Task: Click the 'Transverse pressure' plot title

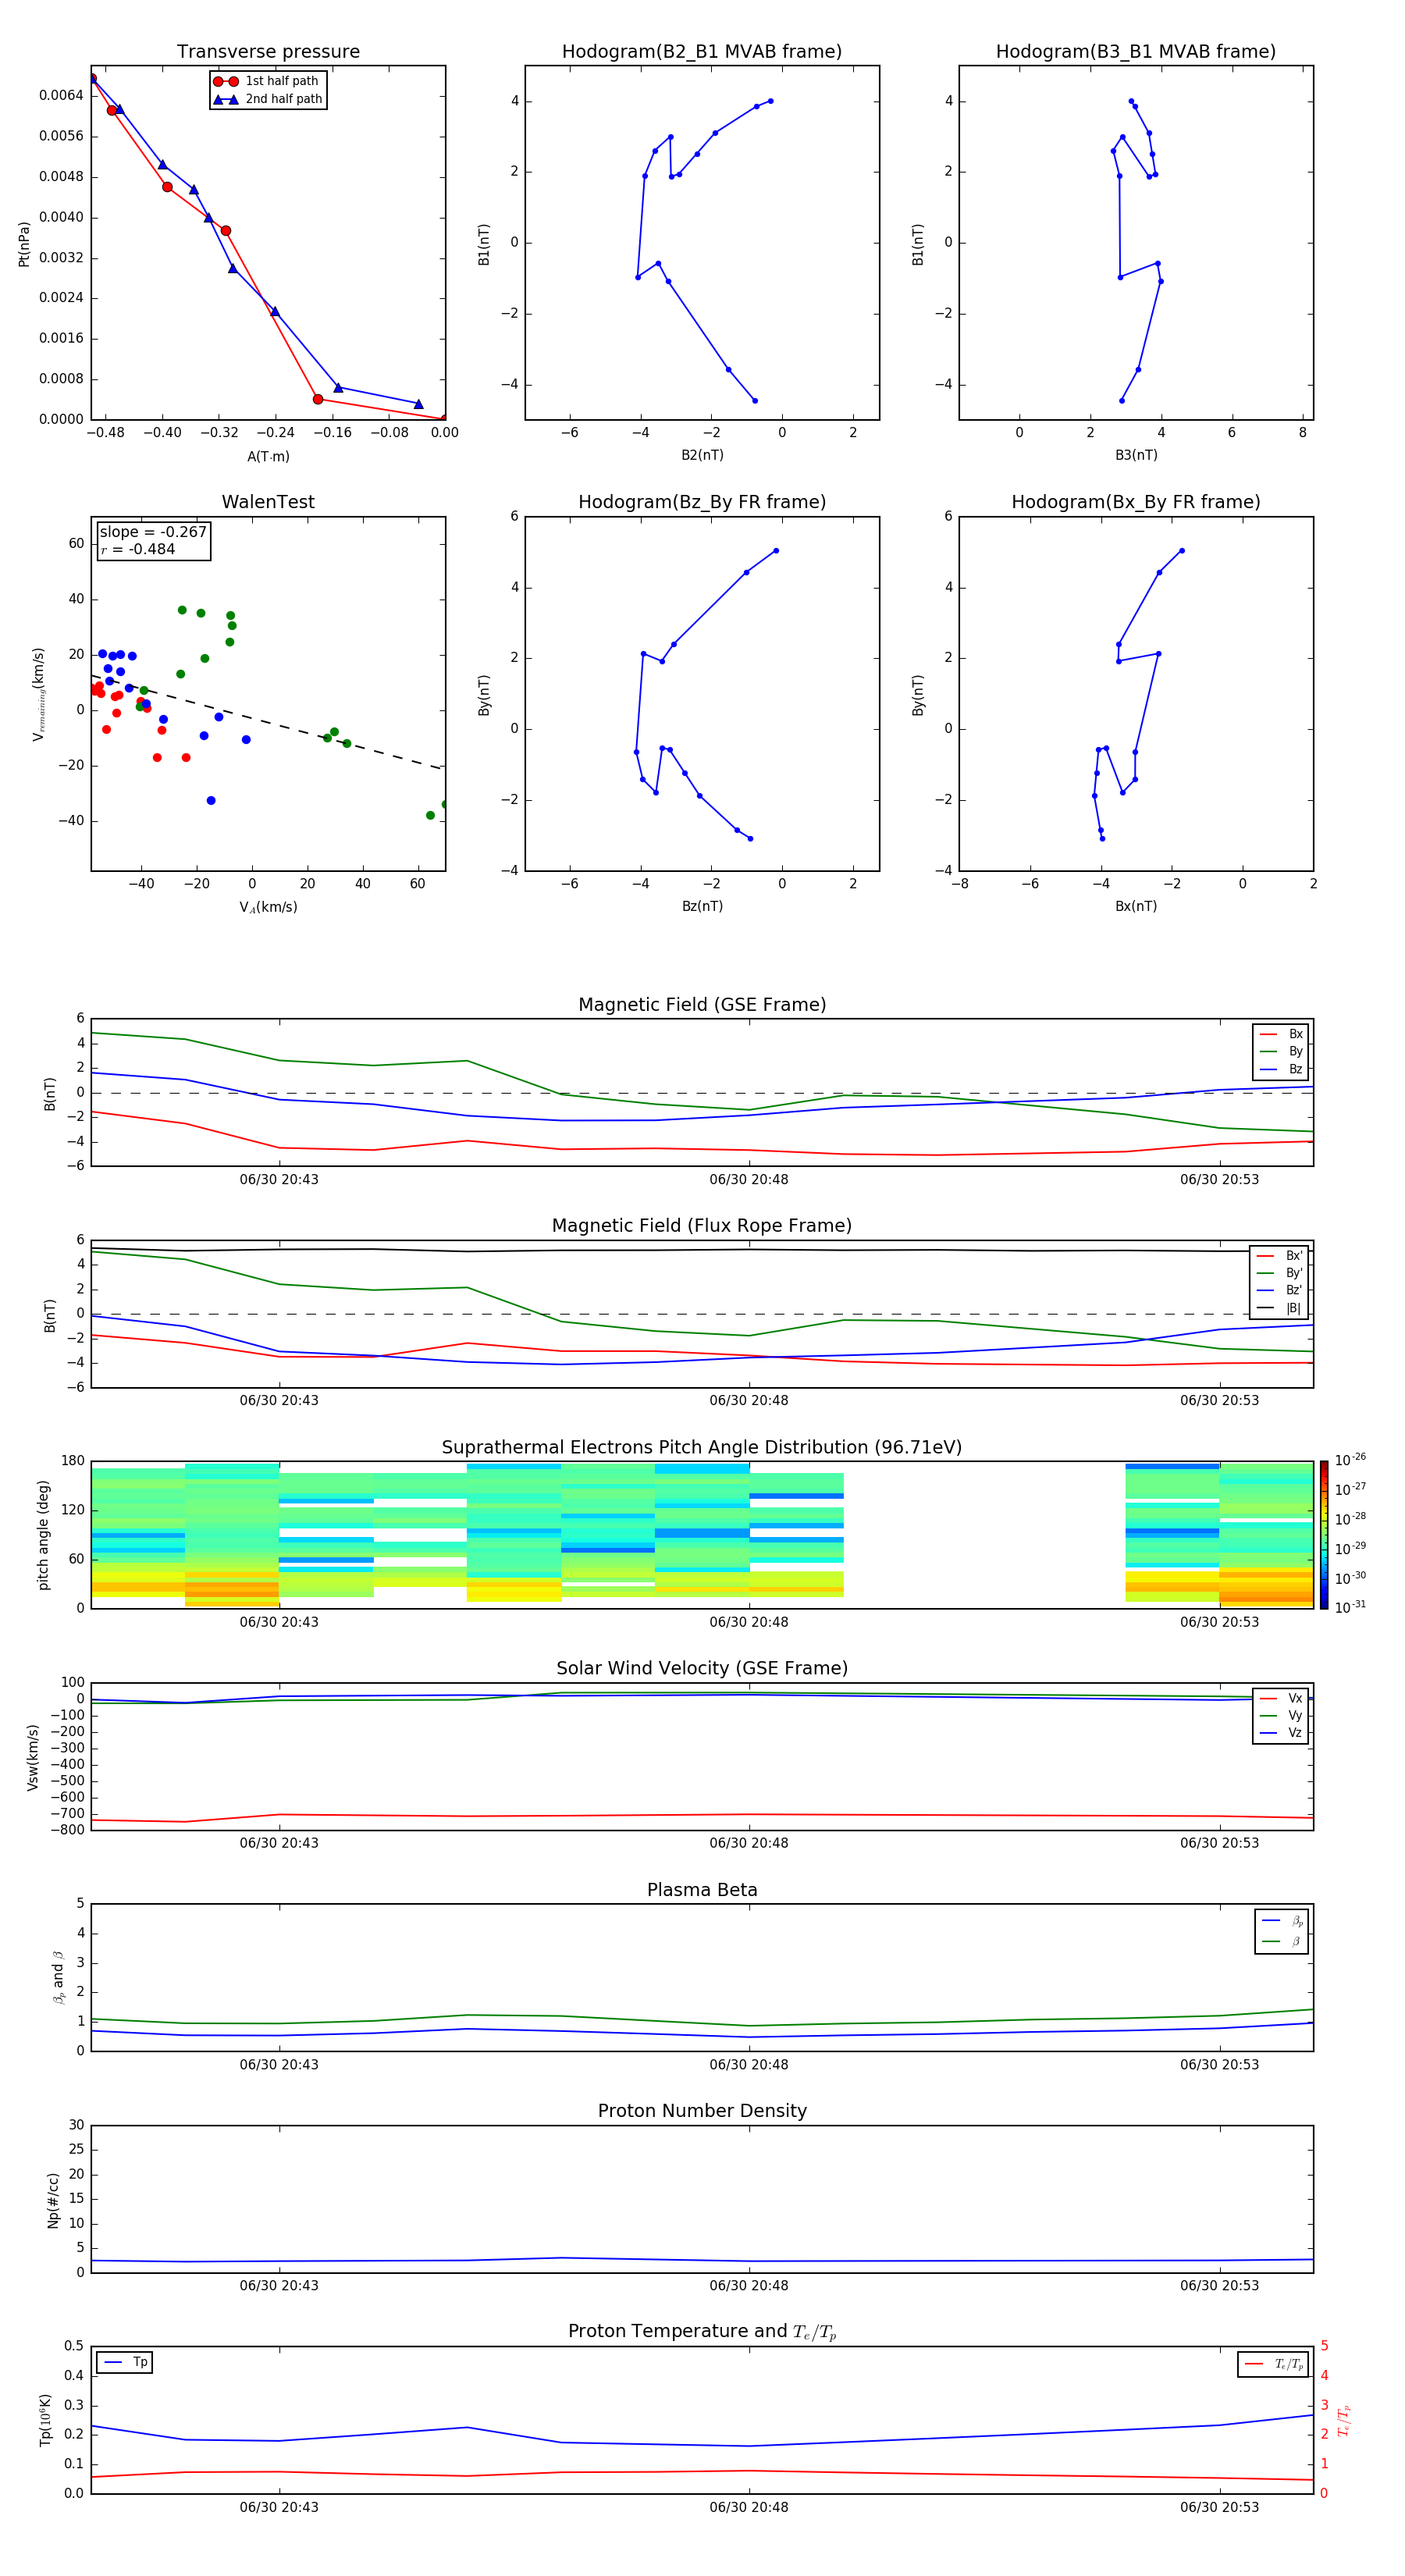Action: coord(268,52)
